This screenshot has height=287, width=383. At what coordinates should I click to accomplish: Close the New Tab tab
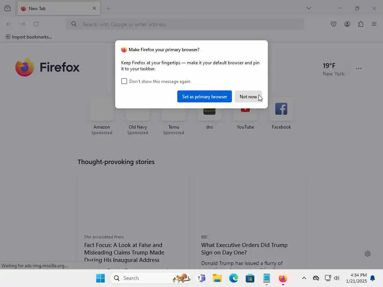pyautogui.click(x=94, y=8)
